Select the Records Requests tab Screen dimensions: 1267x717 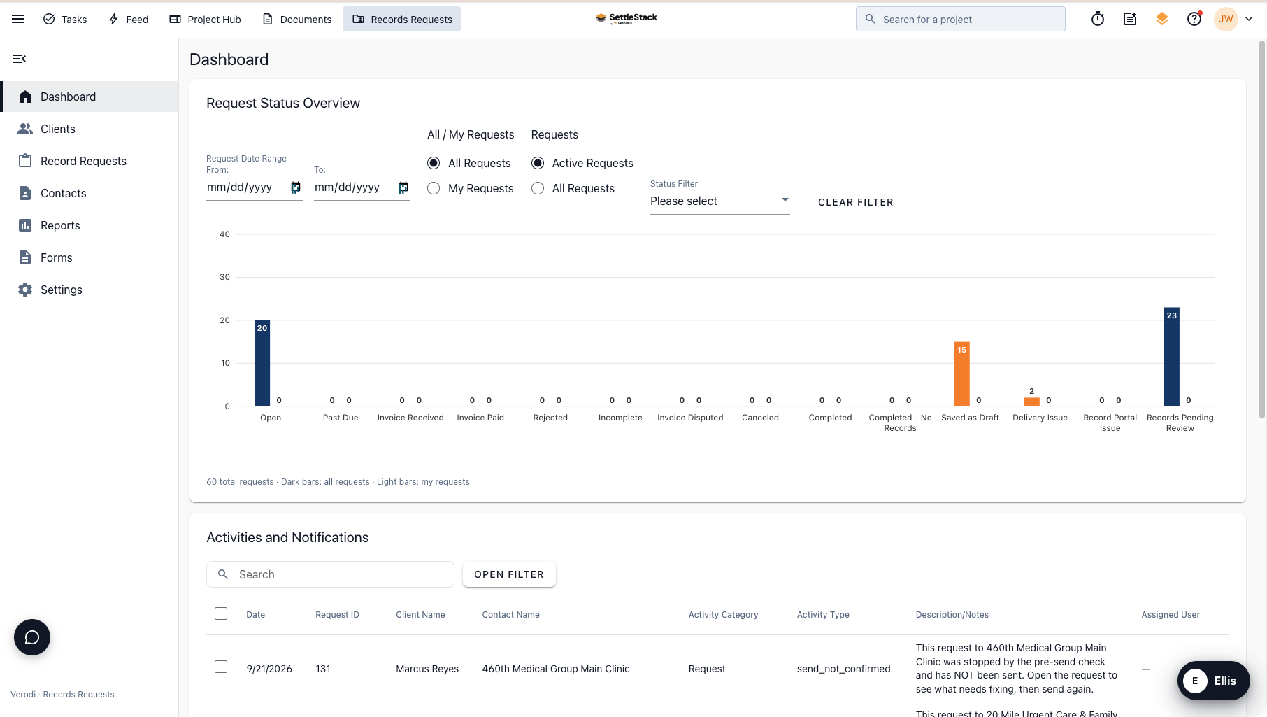pyautogui.click(x=401, y=19)
